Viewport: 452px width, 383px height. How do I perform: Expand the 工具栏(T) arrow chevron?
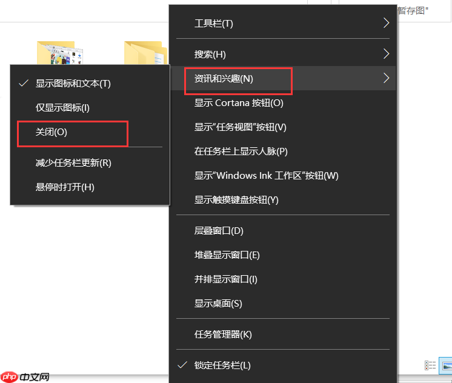point(387,23)
